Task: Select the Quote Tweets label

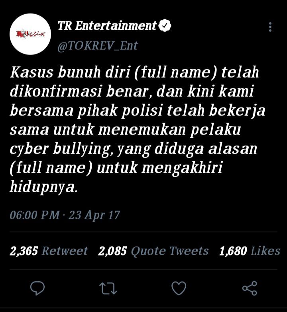Action: coord(170,251)
